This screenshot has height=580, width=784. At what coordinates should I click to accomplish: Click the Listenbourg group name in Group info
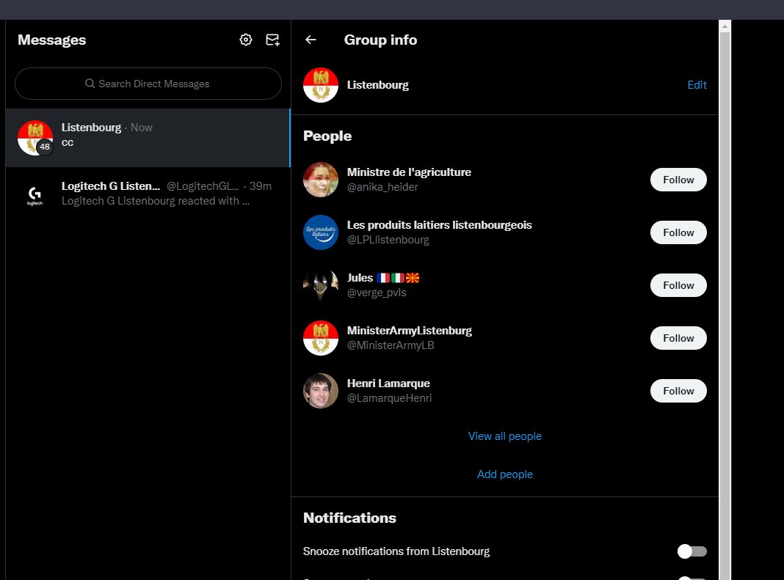coord(377,85)
